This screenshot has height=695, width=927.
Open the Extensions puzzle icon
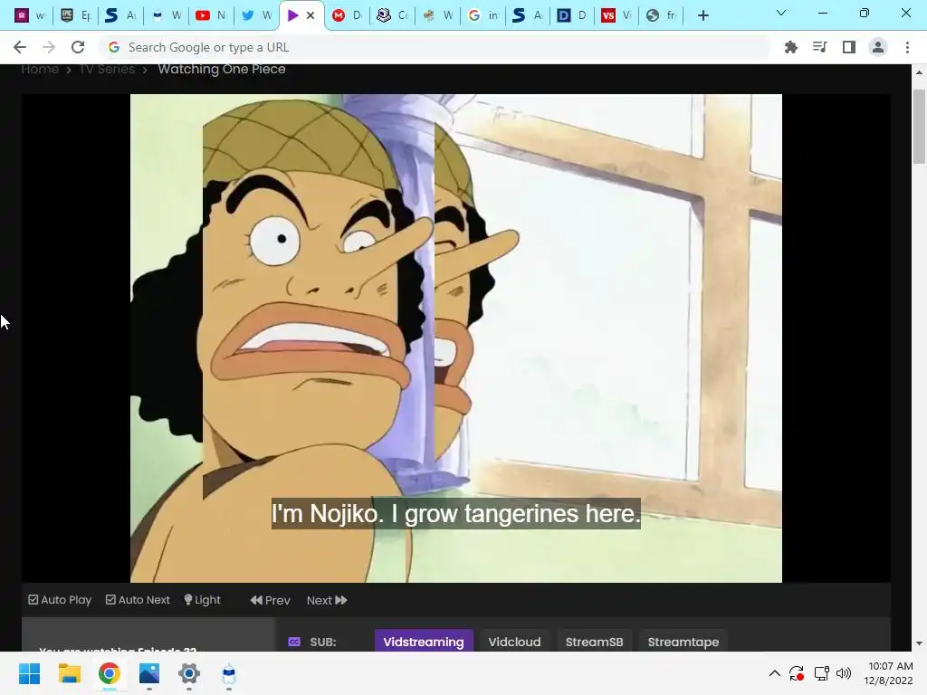pos(790,47)
